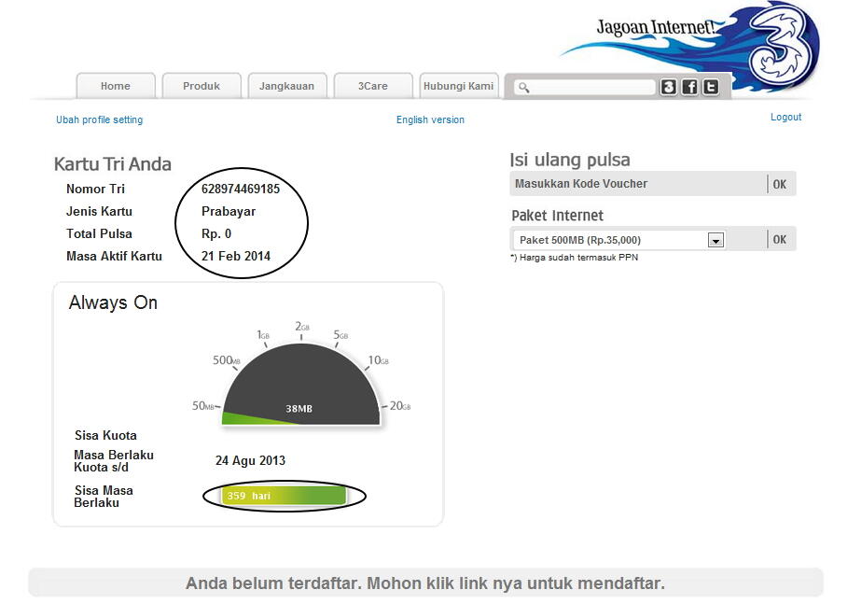
Task: Click the 10GB gauge mark
Action: 379,360
